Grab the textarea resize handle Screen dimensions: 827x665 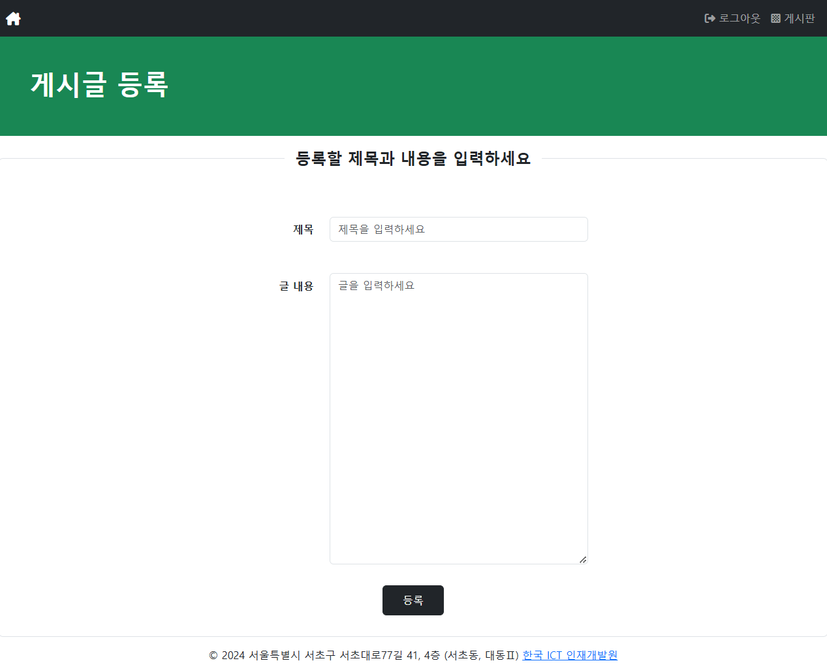[583, 559]
